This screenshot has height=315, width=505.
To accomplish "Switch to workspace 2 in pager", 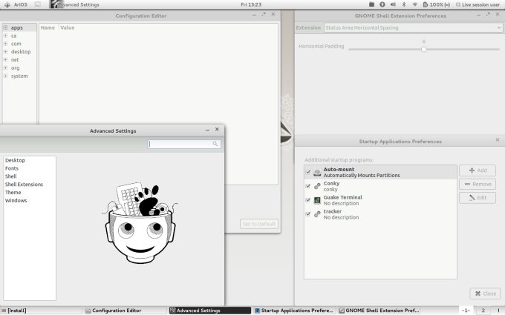I will tap(483, 311).
